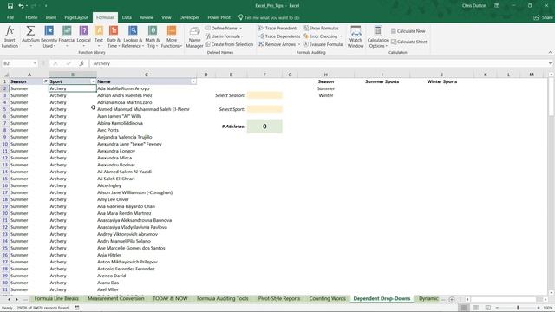Open Lookup & Reference functions
555x312 pixels.
(133, 36)
